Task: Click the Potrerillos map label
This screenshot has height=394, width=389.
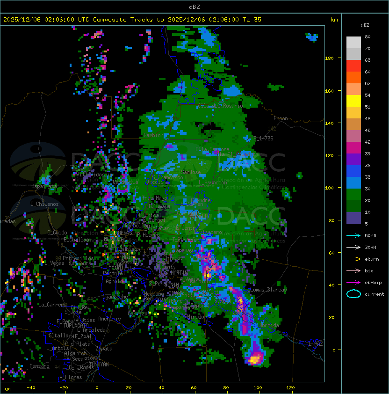Action: click(x=78, y=258)
